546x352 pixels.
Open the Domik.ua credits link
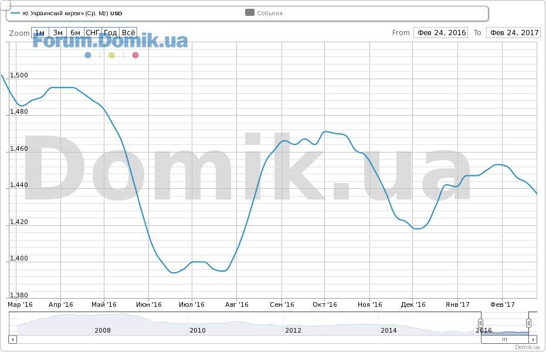click(527, 347)
